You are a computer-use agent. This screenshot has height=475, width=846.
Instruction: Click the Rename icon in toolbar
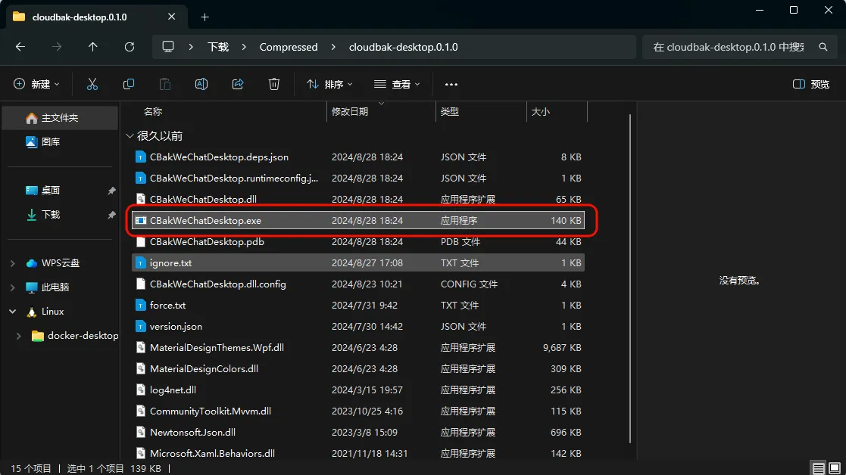(201, 84)
